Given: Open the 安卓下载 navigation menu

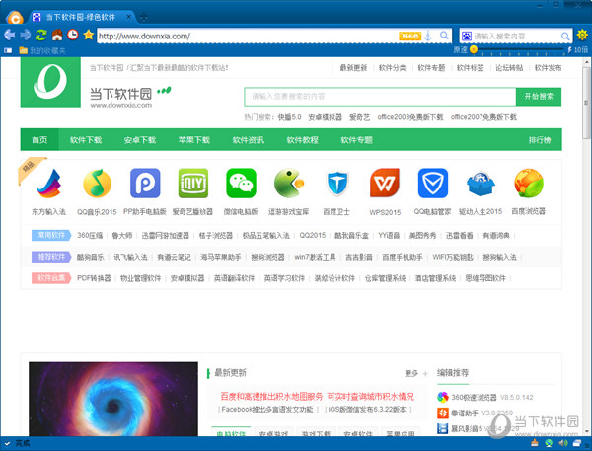Looking at the screenshot, I should tap(140, 140).
